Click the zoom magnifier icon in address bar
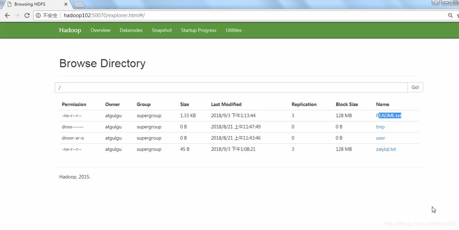This screenshot has width=459, height=230. 450,15
